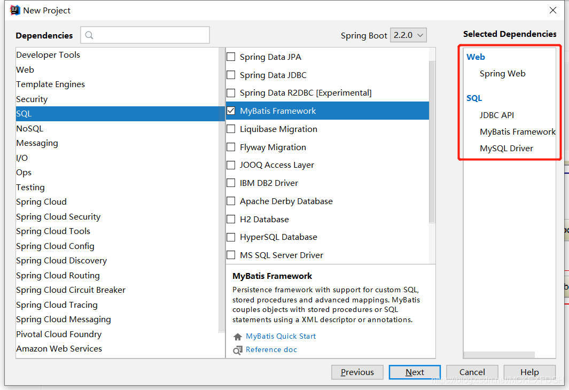Click the Cancel button

pyautogui.click(x=472, y=372)
